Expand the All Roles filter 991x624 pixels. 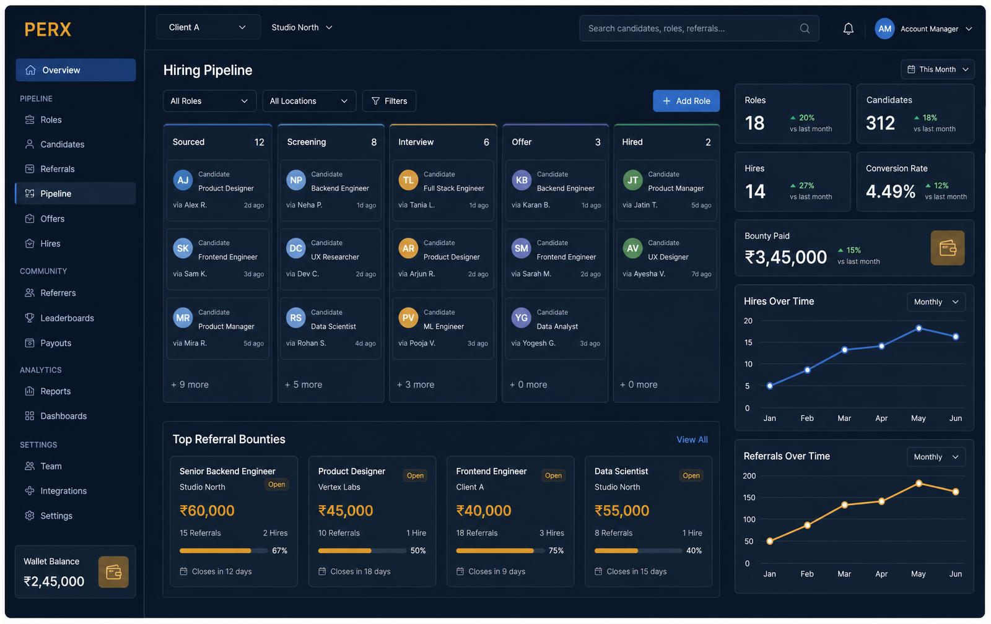[209, 101]
